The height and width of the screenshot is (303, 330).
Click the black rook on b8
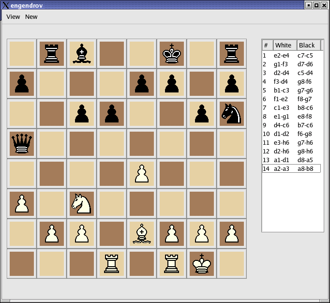click(x=52, y=54)
